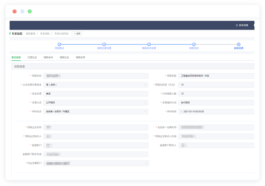The image size is (265, 186).
Task: Expand the 开标地点 region selector
Action: click(x=145, y=112)
